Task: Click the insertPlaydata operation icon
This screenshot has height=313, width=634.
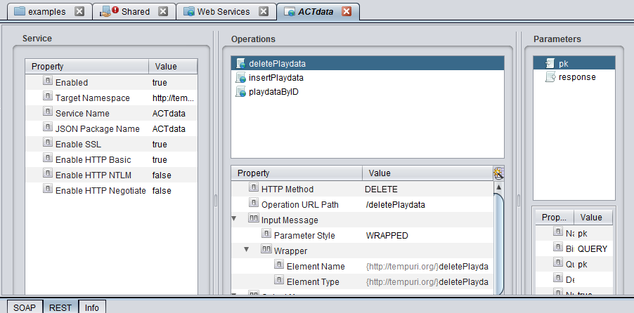Action: point(241,78)
